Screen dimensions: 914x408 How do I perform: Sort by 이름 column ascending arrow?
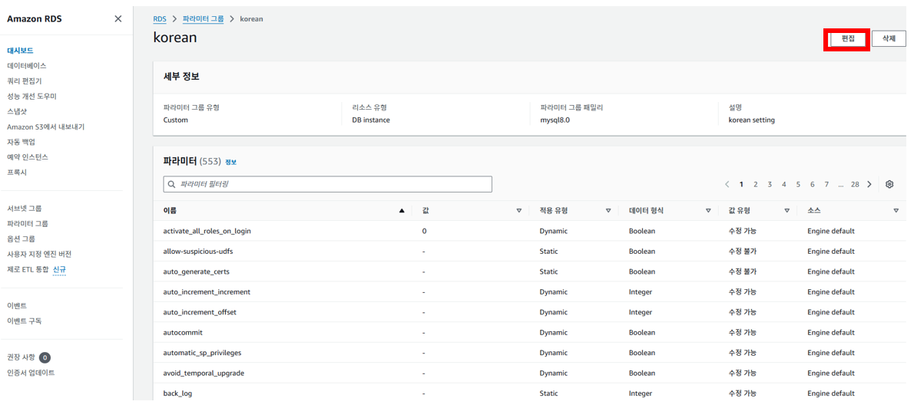tap(401, 211)
